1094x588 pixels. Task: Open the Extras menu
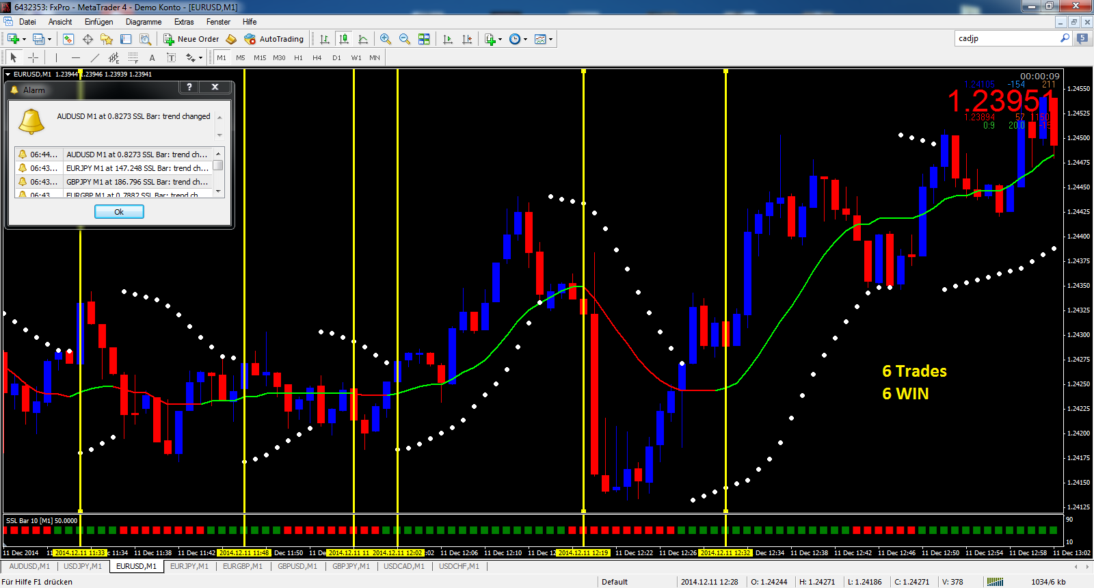click(x=184, y=22)
